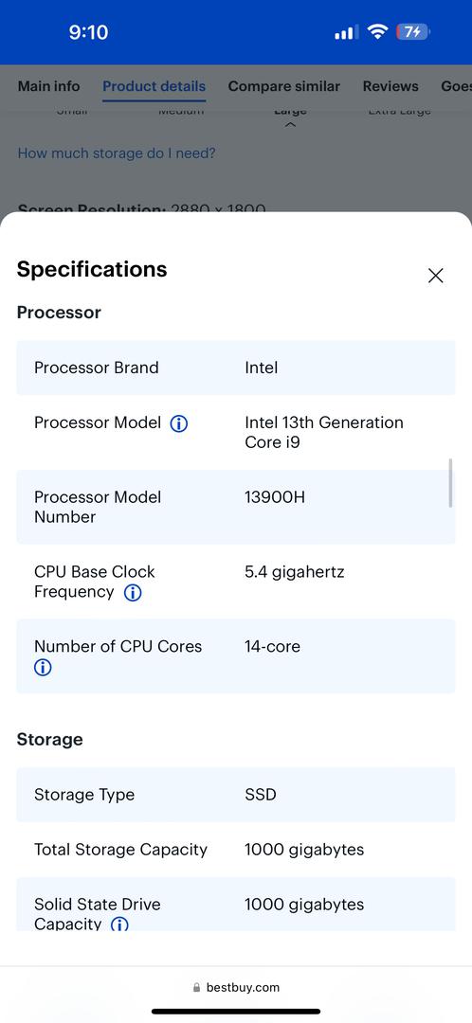Select the Product details tab
The width and height of the screenshot is (472, 1023).
click(154, 86)
